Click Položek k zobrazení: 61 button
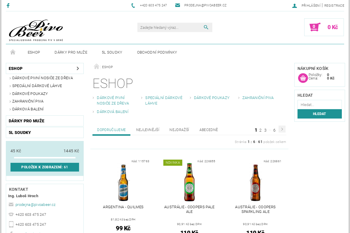 (x=45, y=167)
